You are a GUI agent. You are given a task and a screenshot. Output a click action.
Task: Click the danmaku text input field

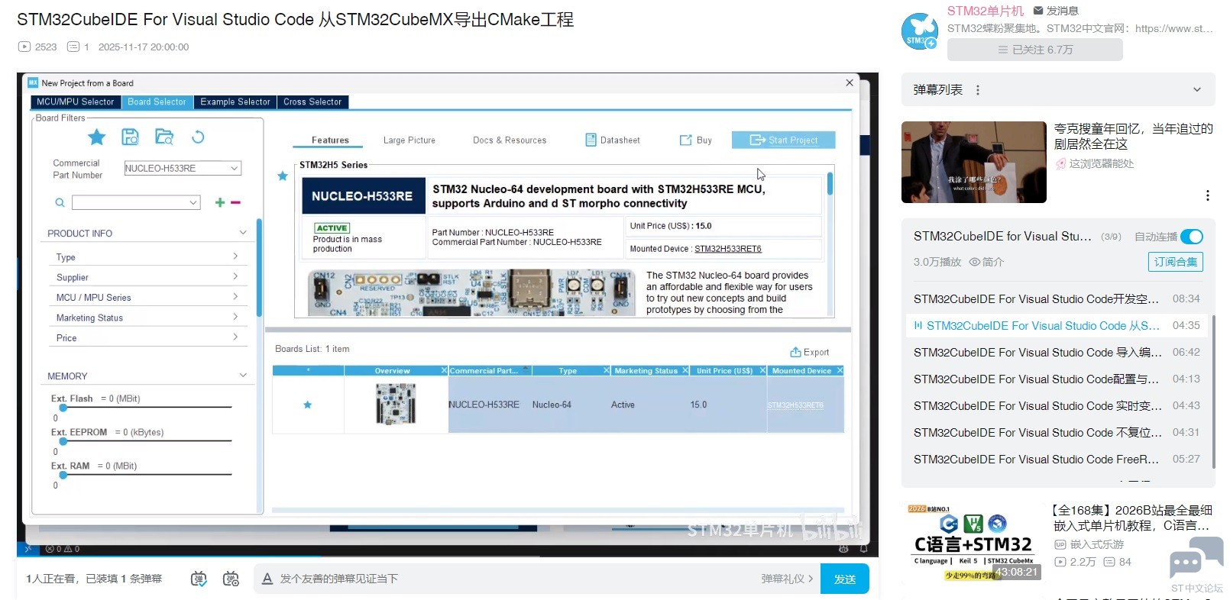click(x=516, y=579)
